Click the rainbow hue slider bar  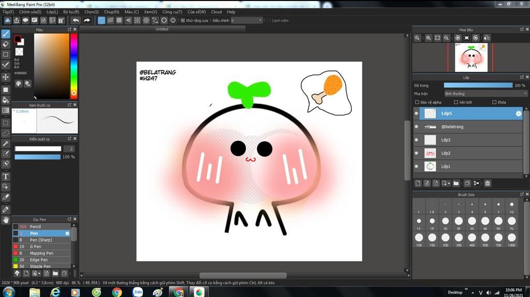point(73,65)
